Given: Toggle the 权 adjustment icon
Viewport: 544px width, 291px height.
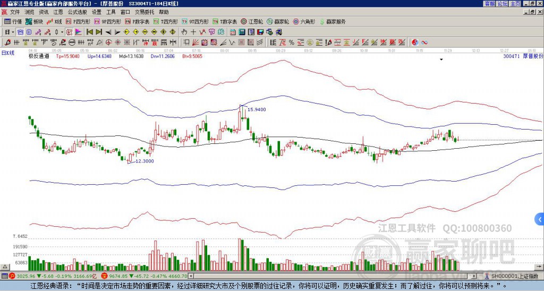Looking at the screenshot, I should (69, 32).
